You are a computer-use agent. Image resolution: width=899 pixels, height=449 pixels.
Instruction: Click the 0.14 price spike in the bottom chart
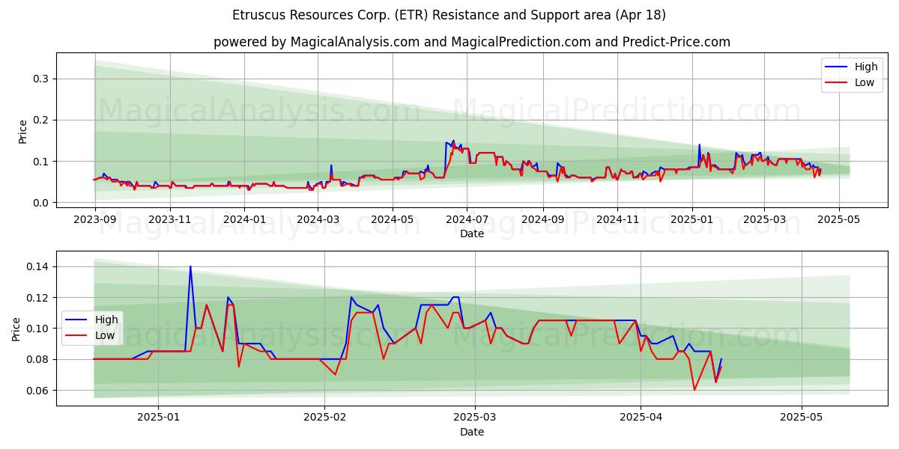pos(190,267)
